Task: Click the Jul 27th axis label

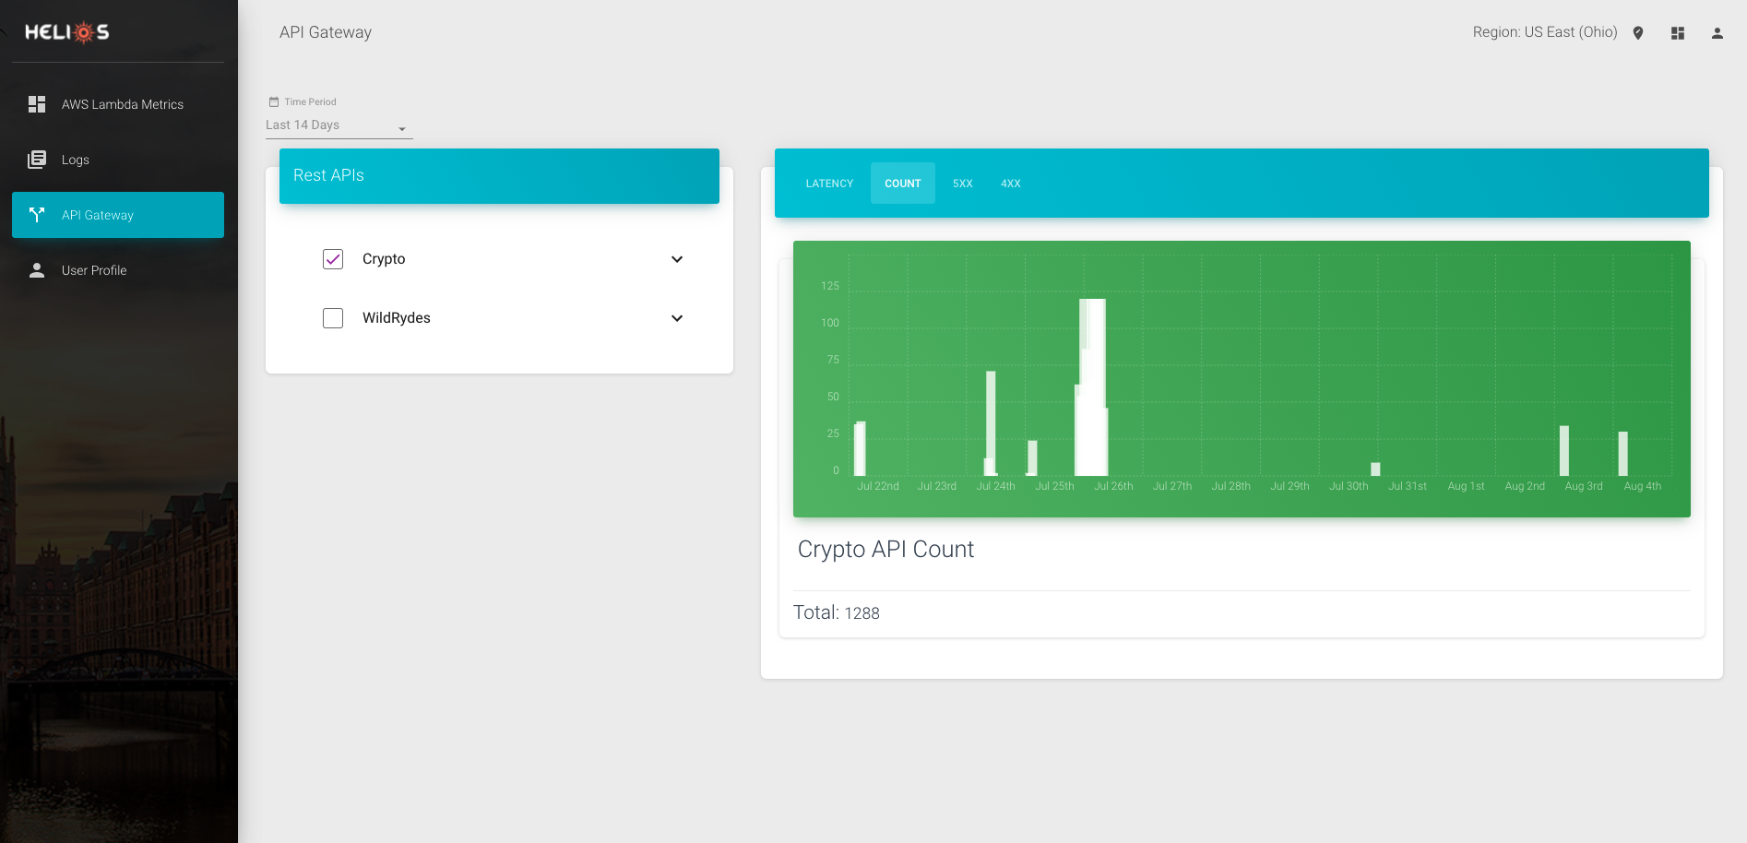Action: [x=1172, y=486]
